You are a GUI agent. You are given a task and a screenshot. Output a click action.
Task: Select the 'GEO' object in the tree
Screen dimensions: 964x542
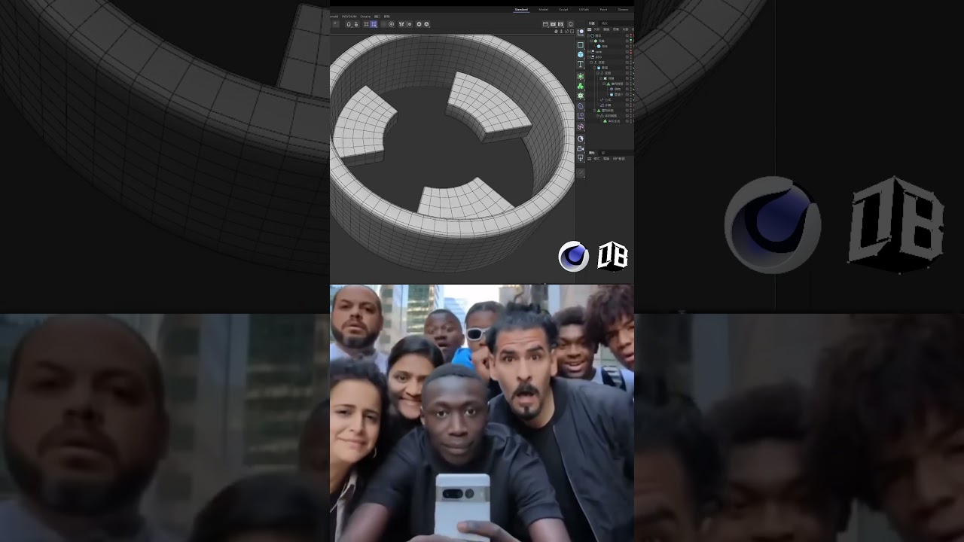(x=599, y=57)
